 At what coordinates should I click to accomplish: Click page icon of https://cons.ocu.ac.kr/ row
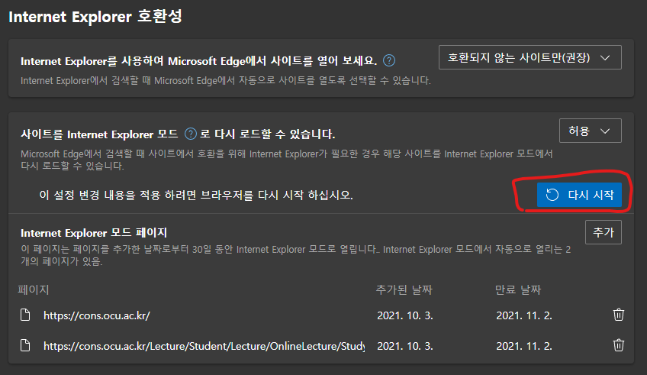(26, 315)
